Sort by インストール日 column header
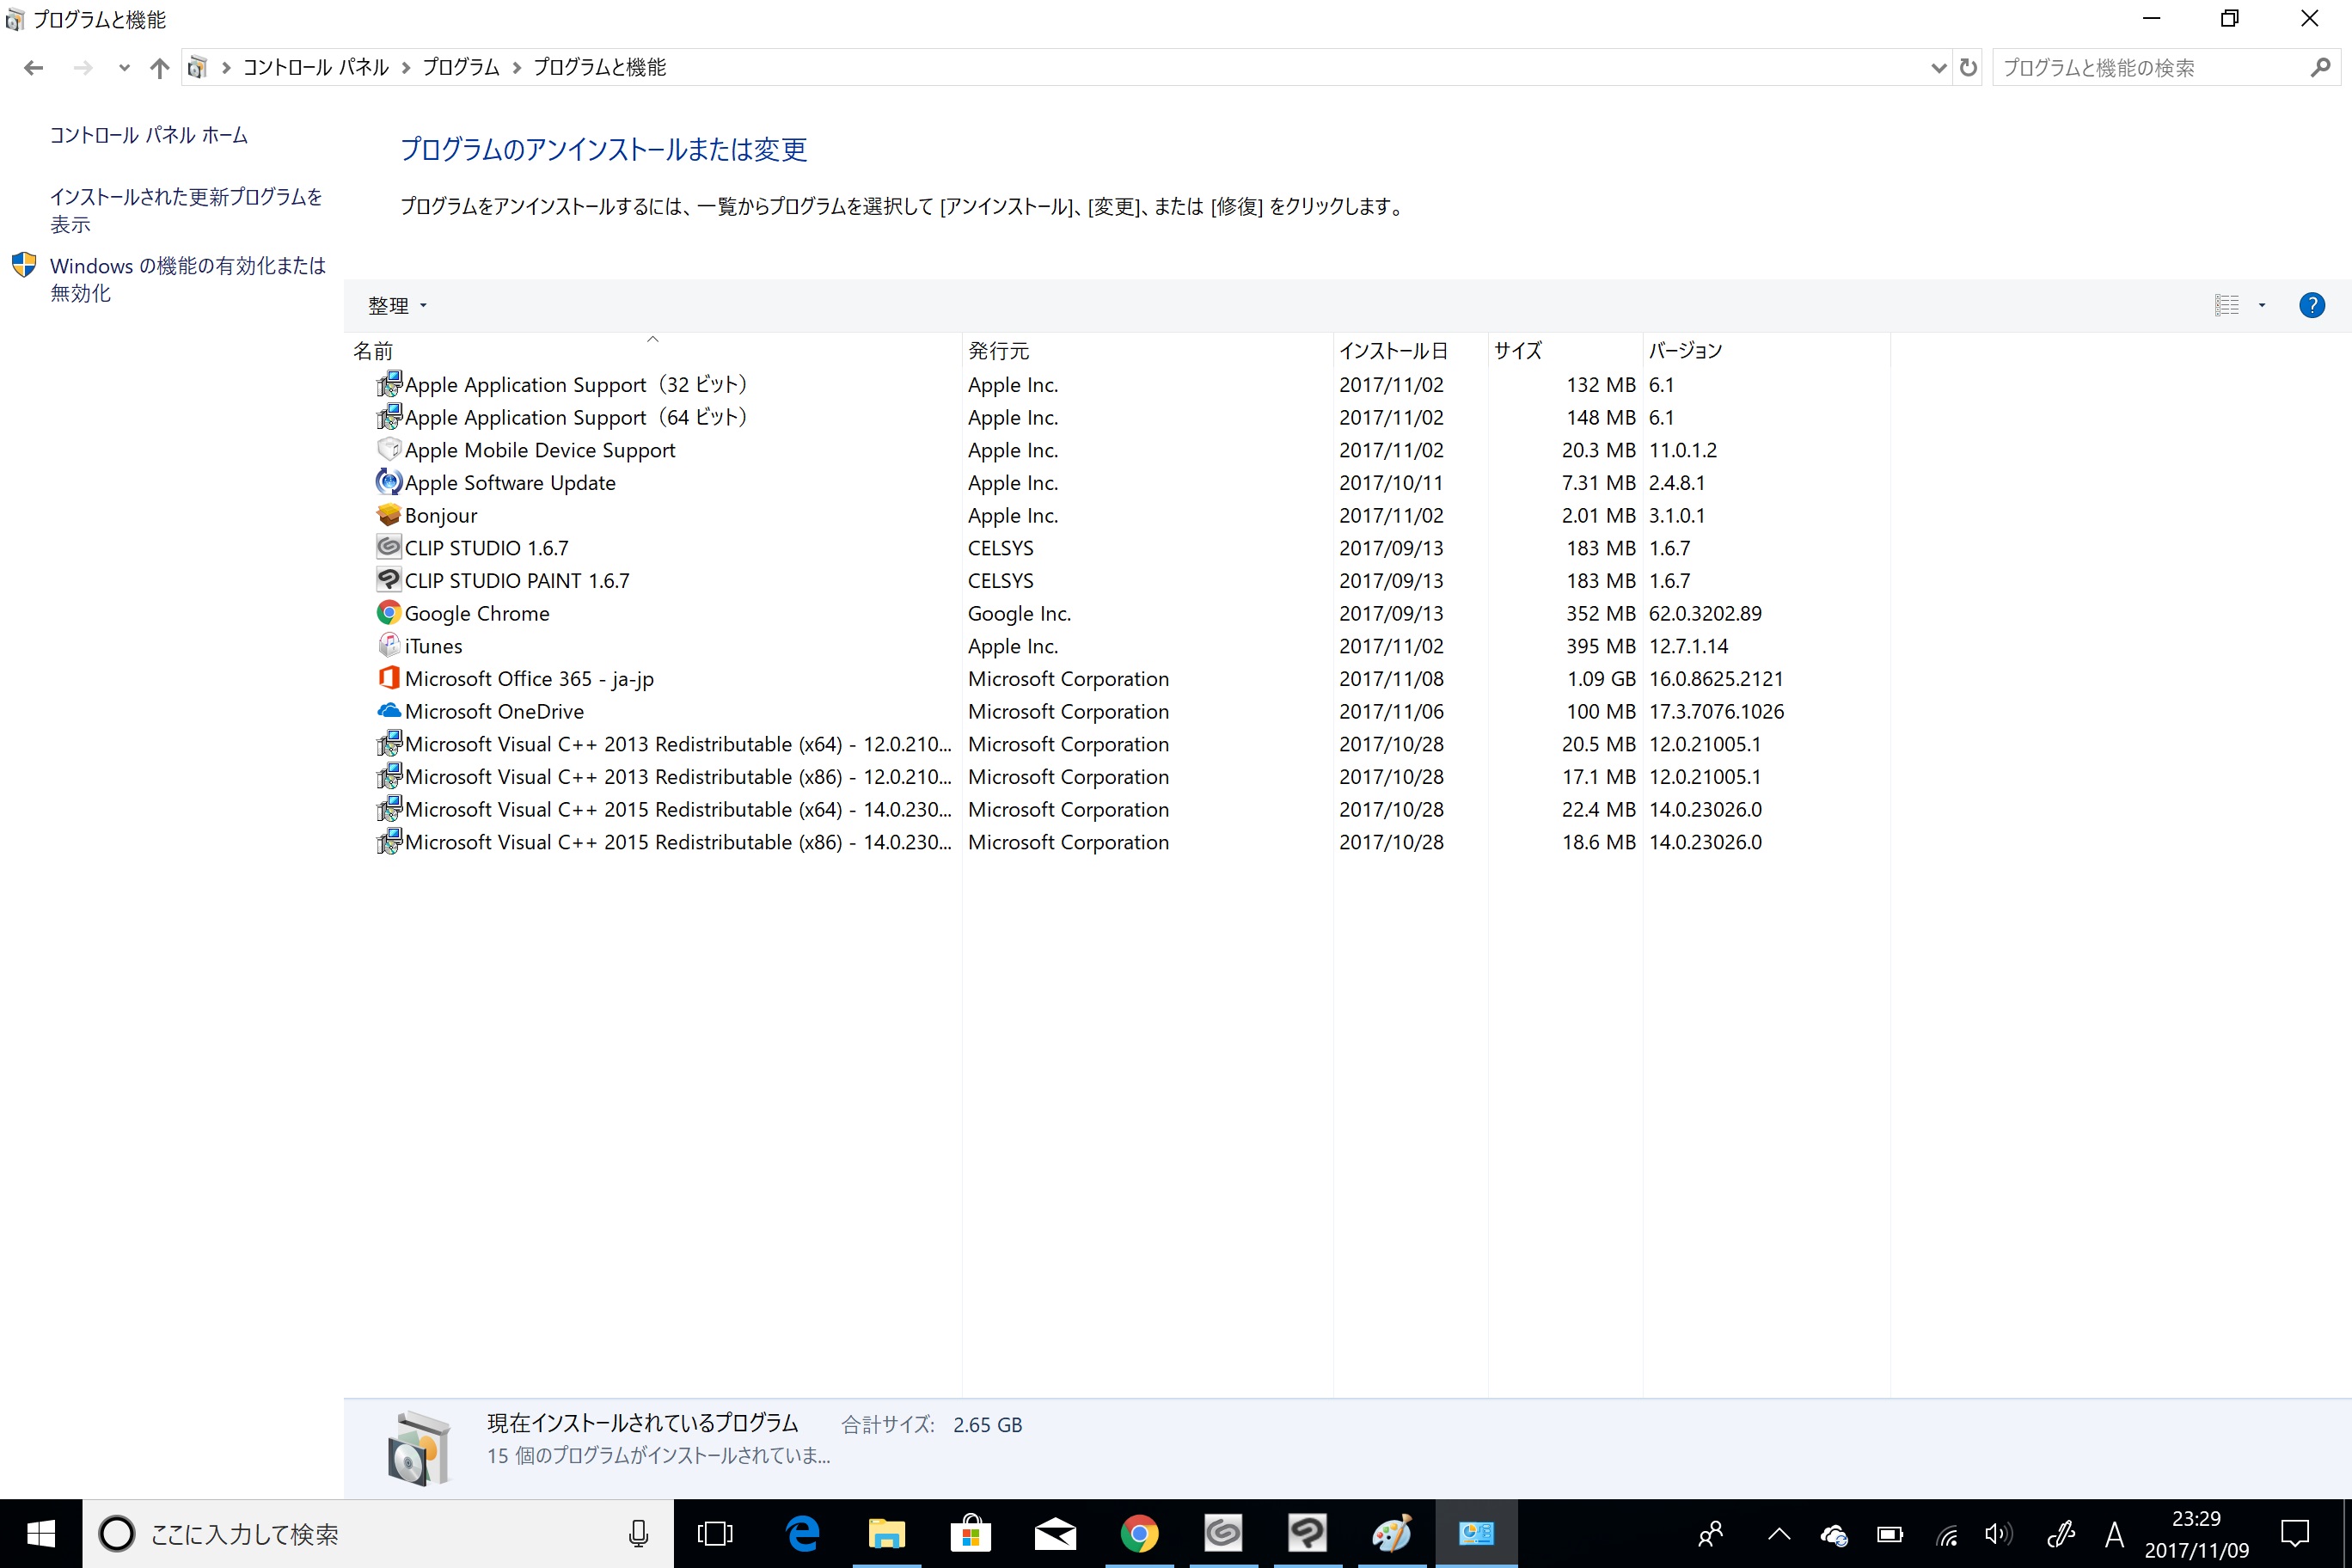 point(1411,350)
